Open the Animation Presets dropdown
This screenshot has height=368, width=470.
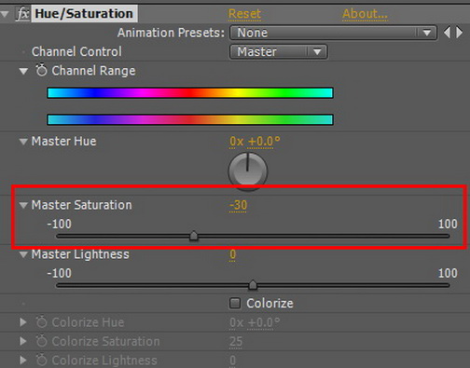(333, 33)
